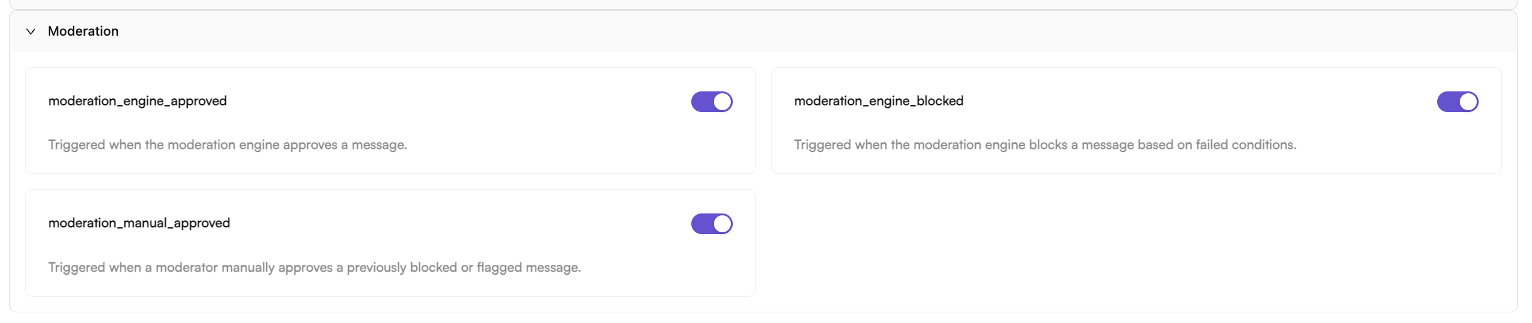Click the description 'moderation engine approves a message'
The width and height of the screenshot is (1532, 323).
(227, 145)
